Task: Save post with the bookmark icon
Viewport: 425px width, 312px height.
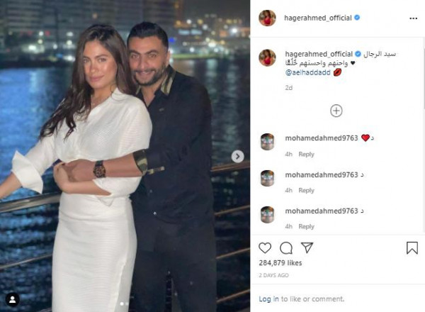Action: pos(412,248)
